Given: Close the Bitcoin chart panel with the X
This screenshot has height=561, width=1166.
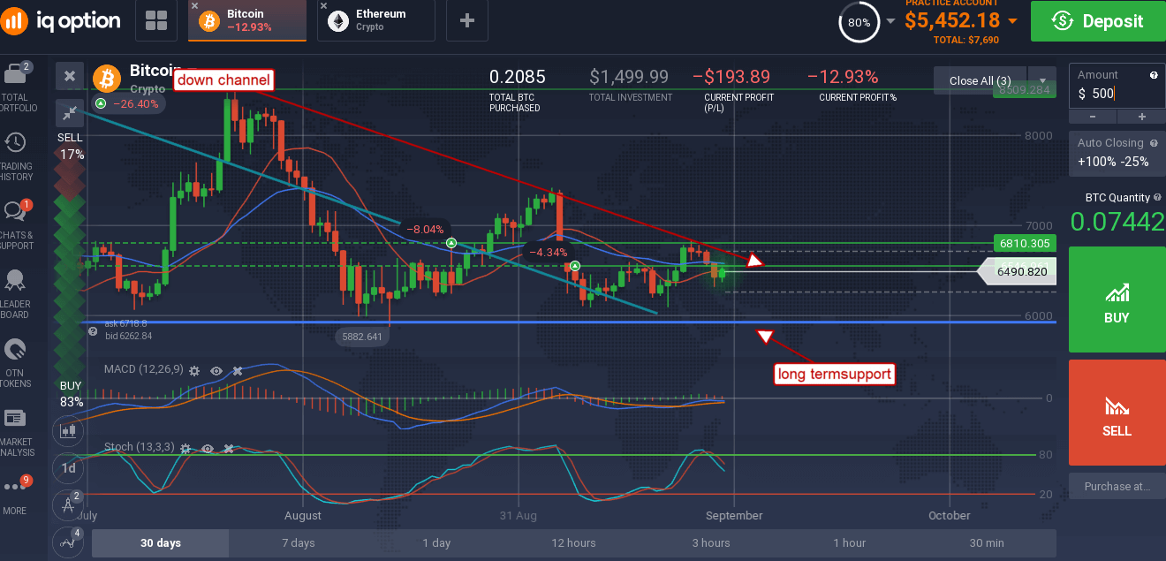Looking at the screenshot, I should [70, 77].
